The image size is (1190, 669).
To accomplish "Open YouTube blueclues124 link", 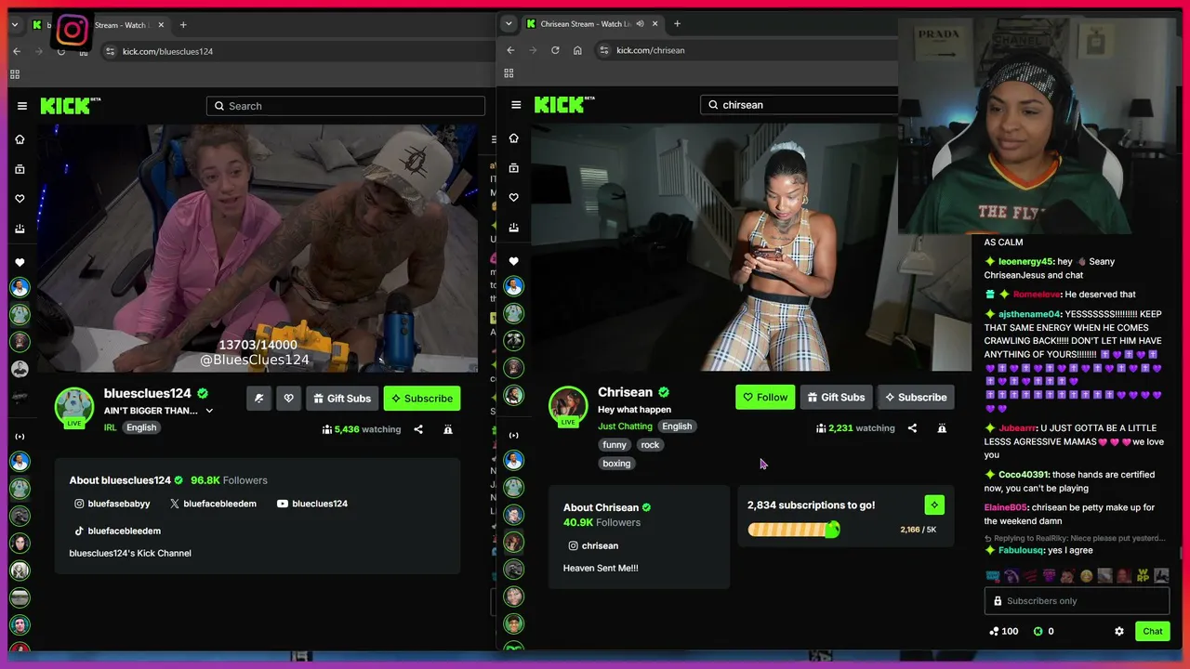I will [x=312, y=504].
